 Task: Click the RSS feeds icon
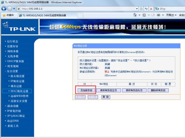click(x=144, y=15)
